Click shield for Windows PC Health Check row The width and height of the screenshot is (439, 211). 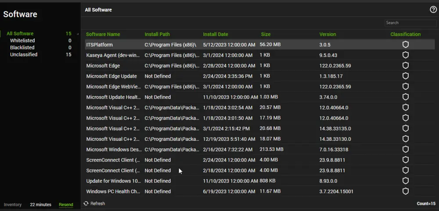pyautogui.click(x=405, y=191)
